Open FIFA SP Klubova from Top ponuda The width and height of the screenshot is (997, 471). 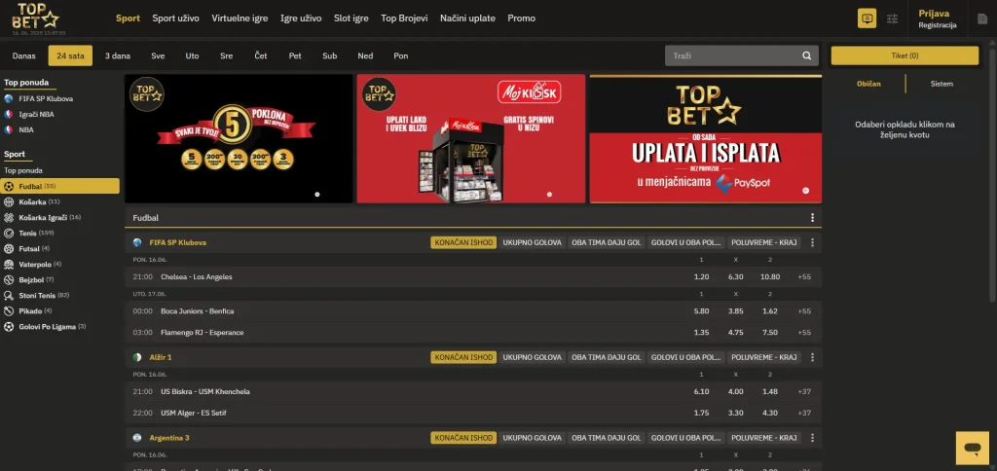pyautogui.click(x=46, y=99)
